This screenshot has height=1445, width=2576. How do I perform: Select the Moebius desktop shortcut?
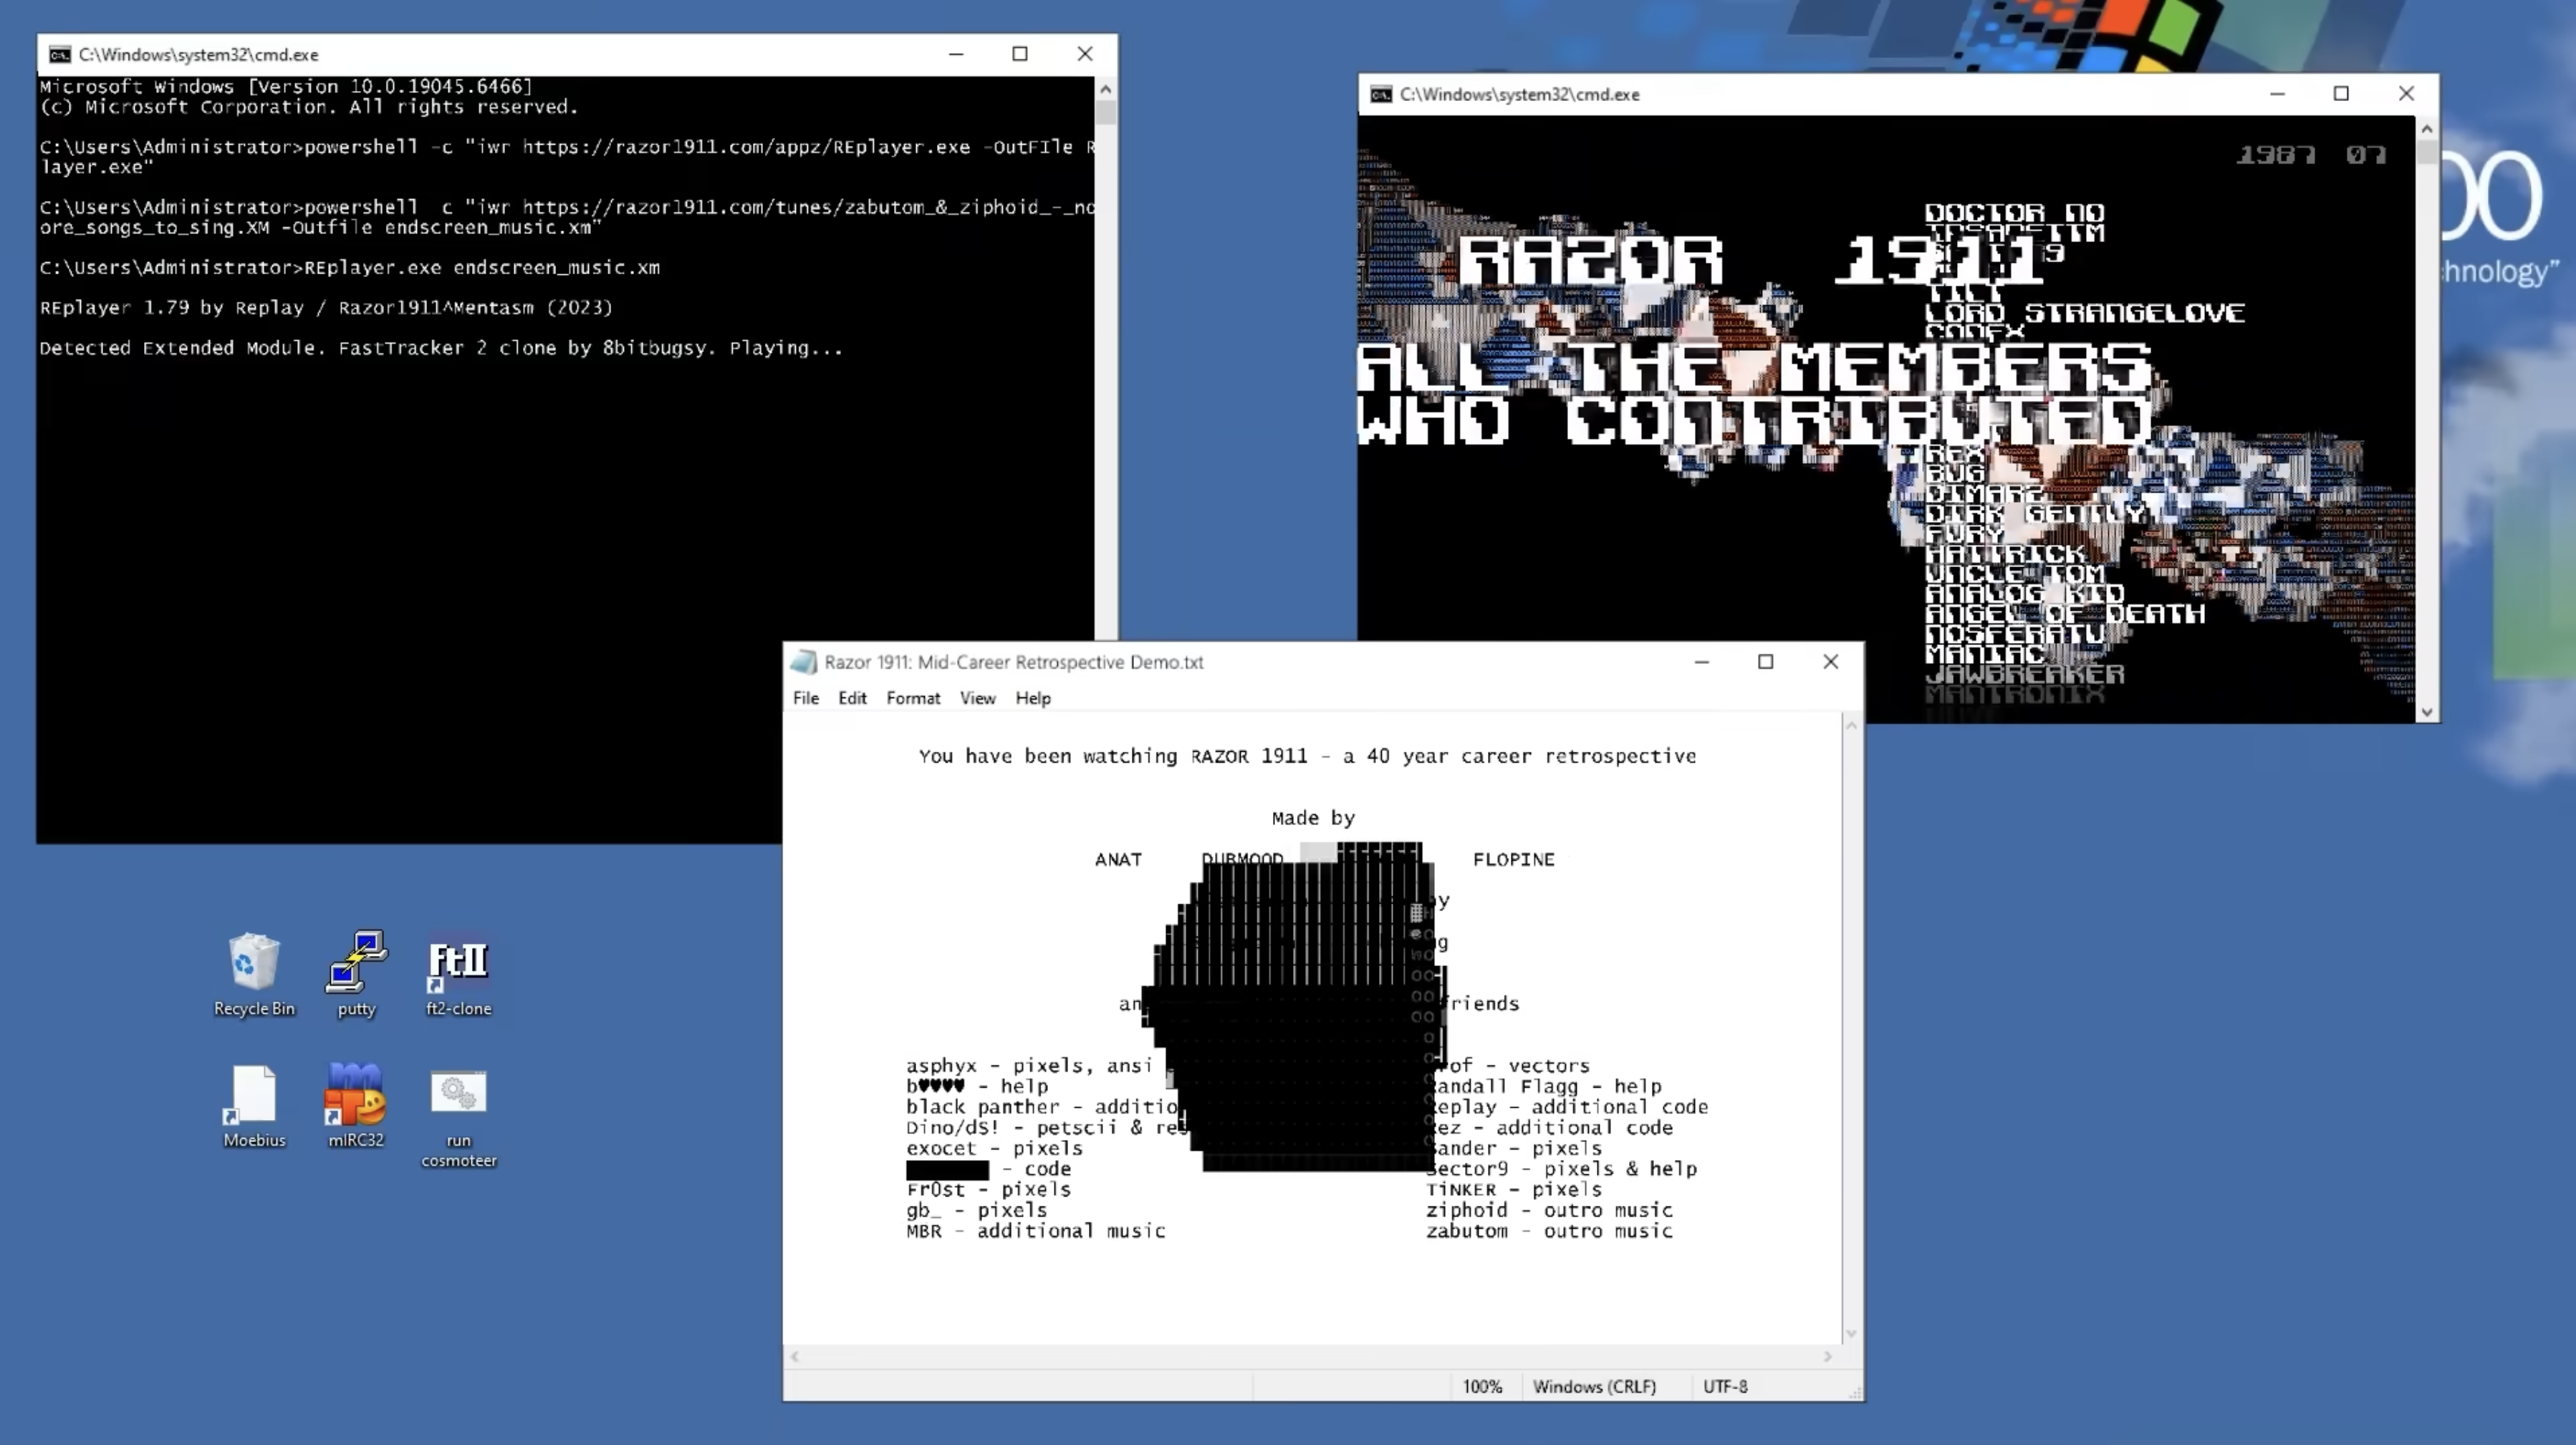click(x=254, y=1106)
